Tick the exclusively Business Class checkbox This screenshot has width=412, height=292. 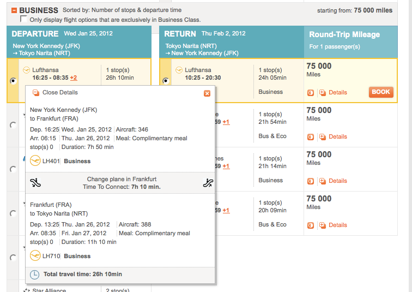(x=23, y=20)
